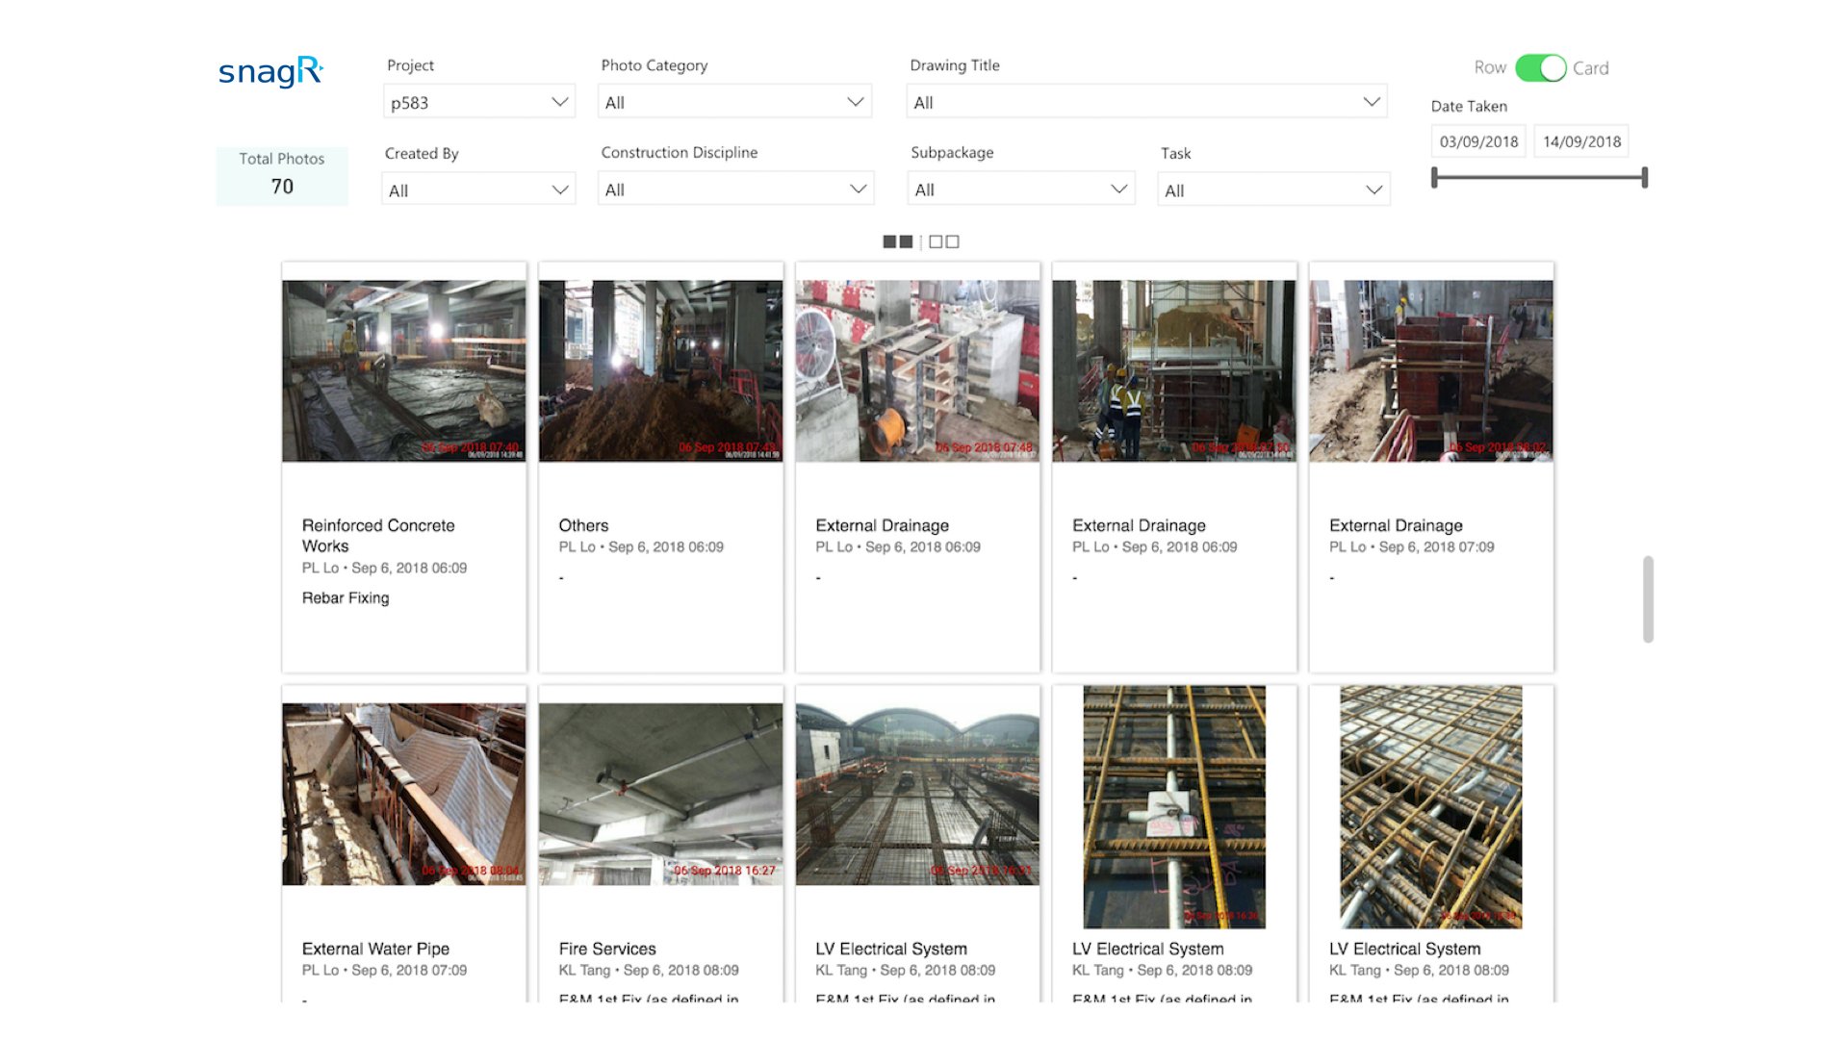Click the PL Lo Sep 6, 2018 07:09 External Water Pipe text

(x=384, y=970)
